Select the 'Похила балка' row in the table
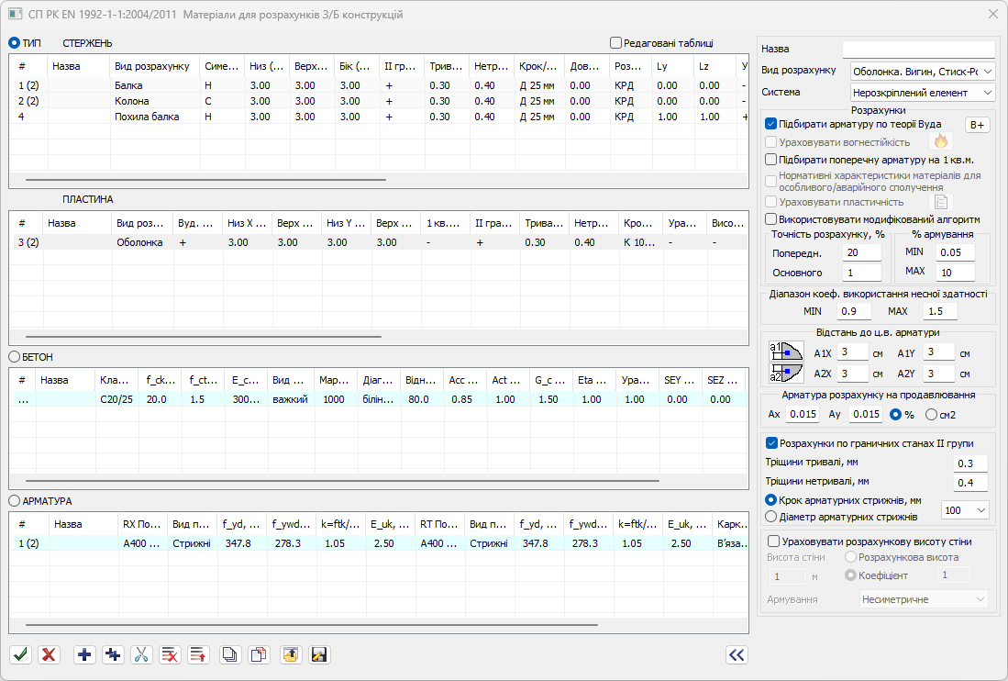This screenshot has width=1008, height=681. click(x=147, y=117)
